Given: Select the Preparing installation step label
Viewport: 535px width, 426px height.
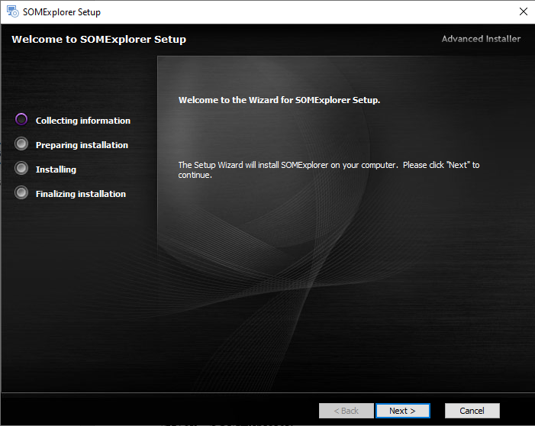Looking at the screenshot, I should coord(82,145).
